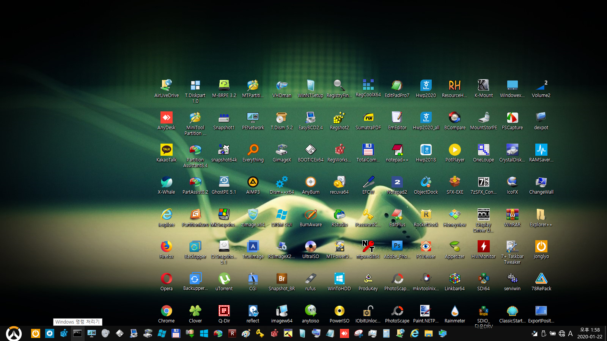Screen dimensions: 607x341
Task: Open the File Explorer taskbar folder
Action: tap(429, 333)
